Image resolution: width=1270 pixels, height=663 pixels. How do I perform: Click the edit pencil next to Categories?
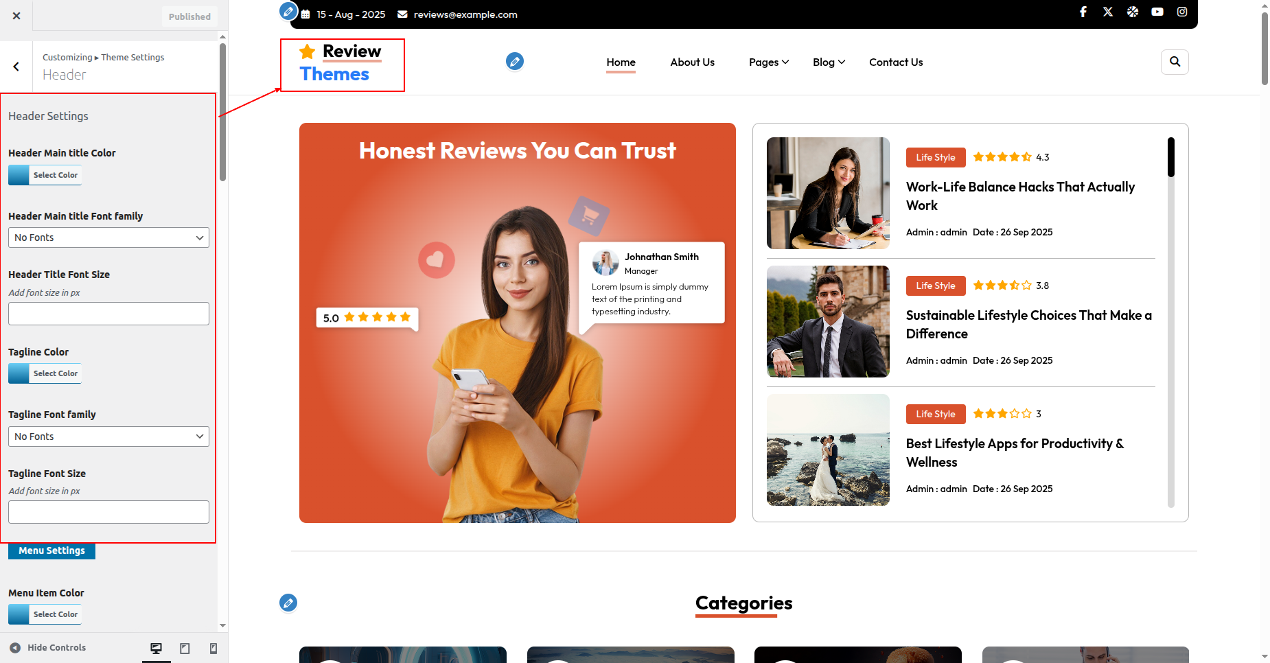pos(288,603)
